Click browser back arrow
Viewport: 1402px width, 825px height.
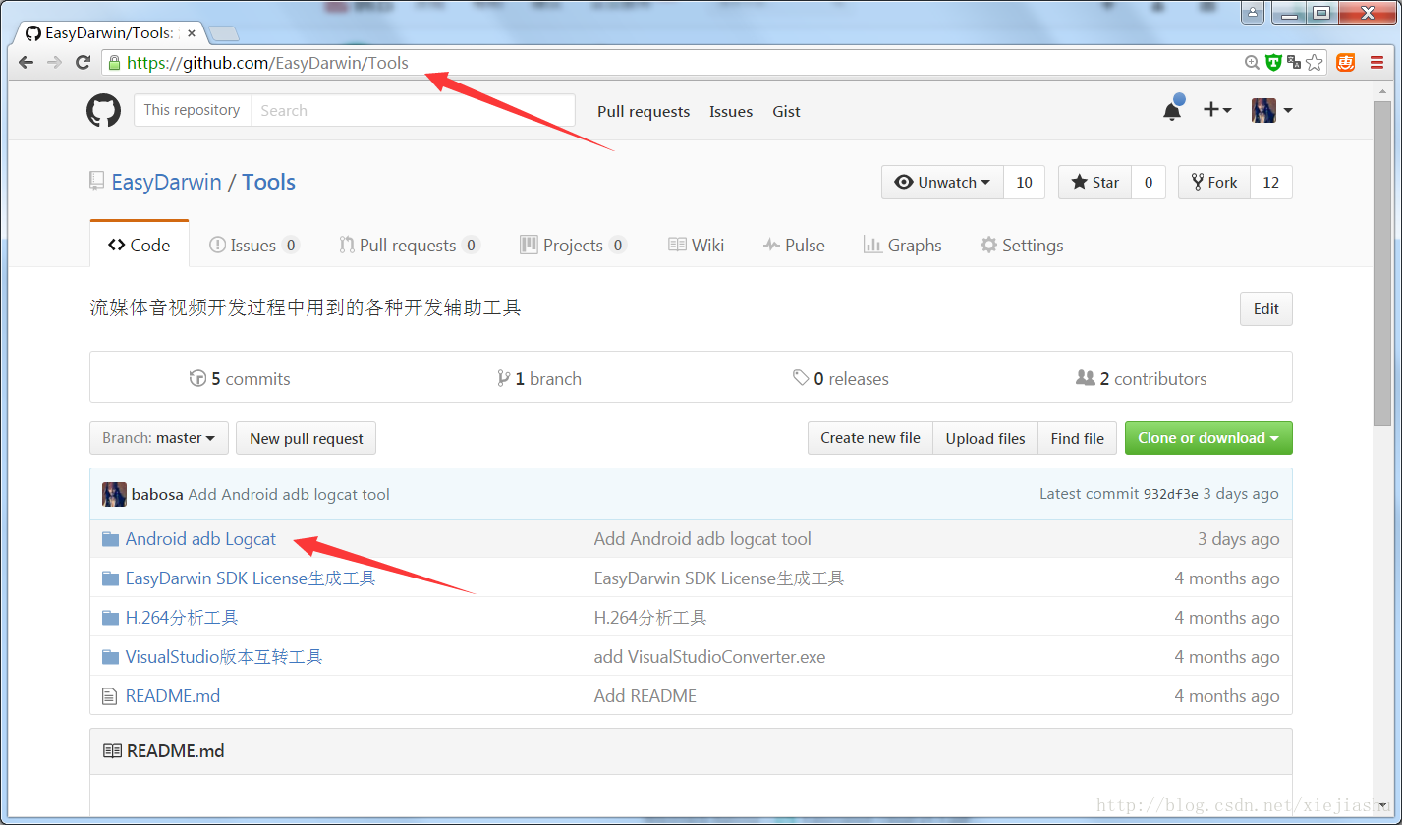[27, 62]
